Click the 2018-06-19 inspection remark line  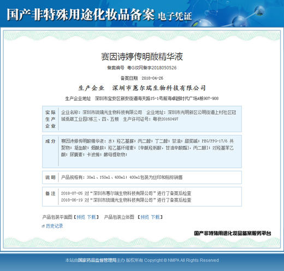point(126,200)
